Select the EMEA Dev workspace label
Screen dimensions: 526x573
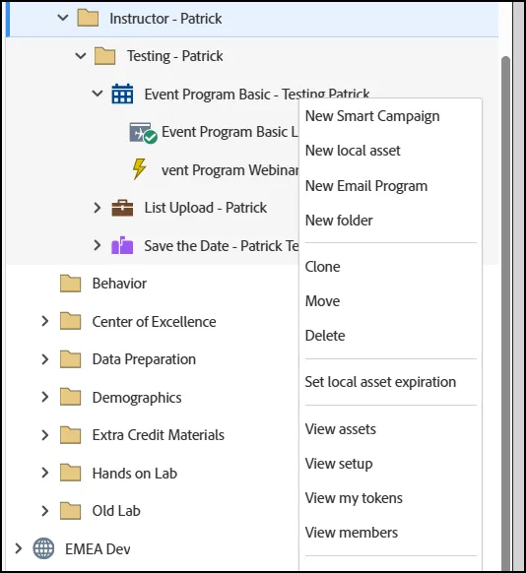[x=98, y=549]
